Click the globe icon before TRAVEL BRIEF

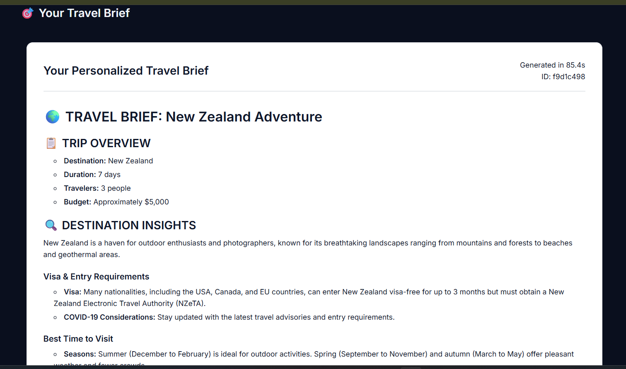point(53,117)
